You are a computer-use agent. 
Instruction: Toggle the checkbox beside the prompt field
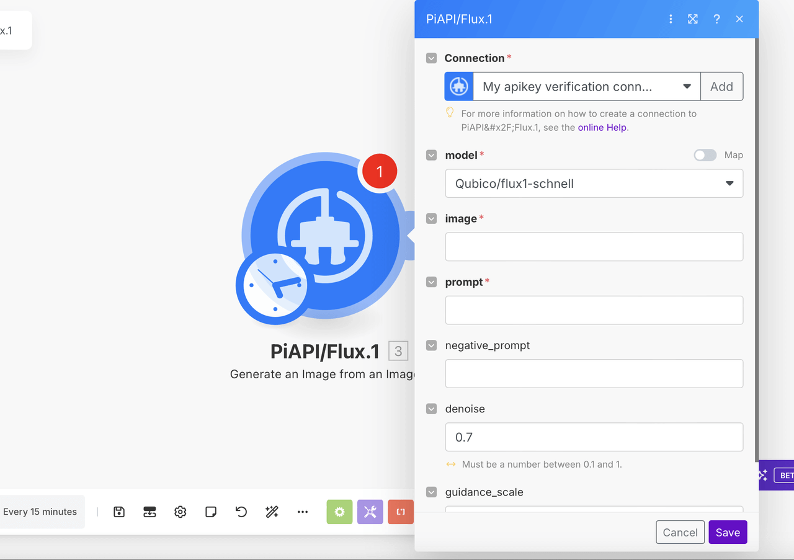coord(431,282)
